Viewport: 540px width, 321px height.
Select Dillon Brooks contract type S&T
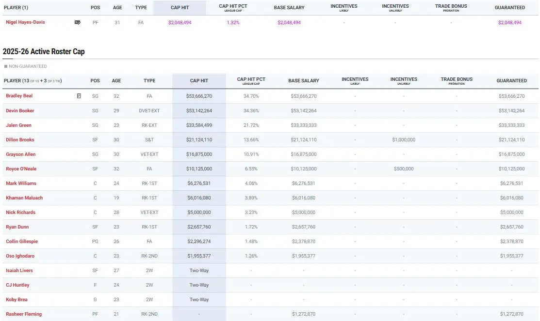tap(149, 140)
